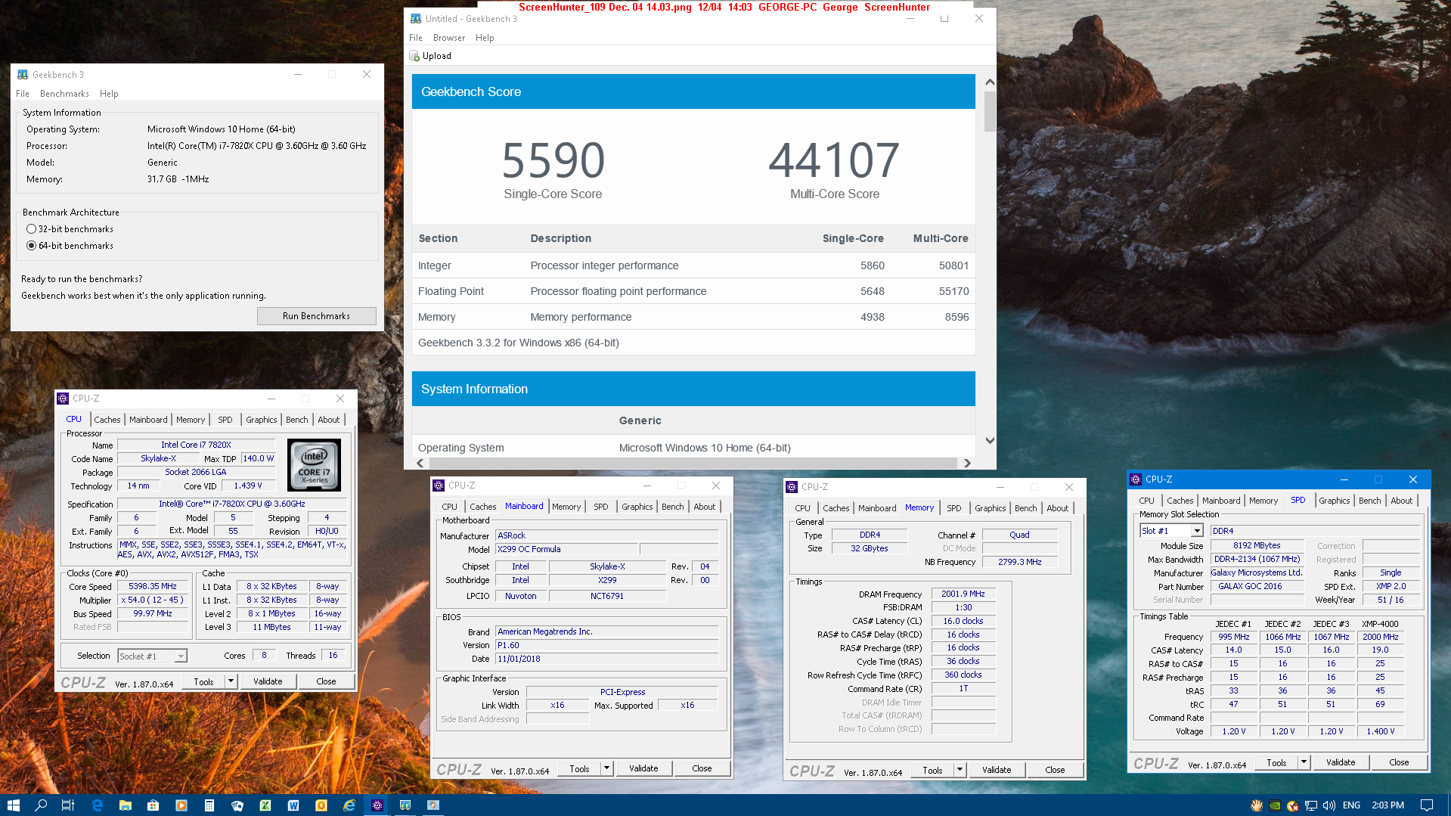Open Tools dropdown arrow in Mainboard CPU-Z window
1451x816 pixels.
606,768
